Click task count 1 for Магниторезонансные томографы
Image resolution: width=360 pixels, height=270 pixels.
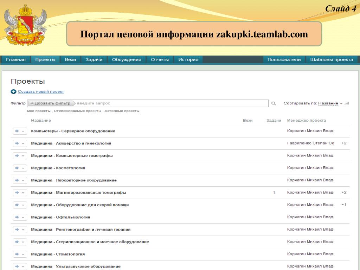click(x=274, y=193)
